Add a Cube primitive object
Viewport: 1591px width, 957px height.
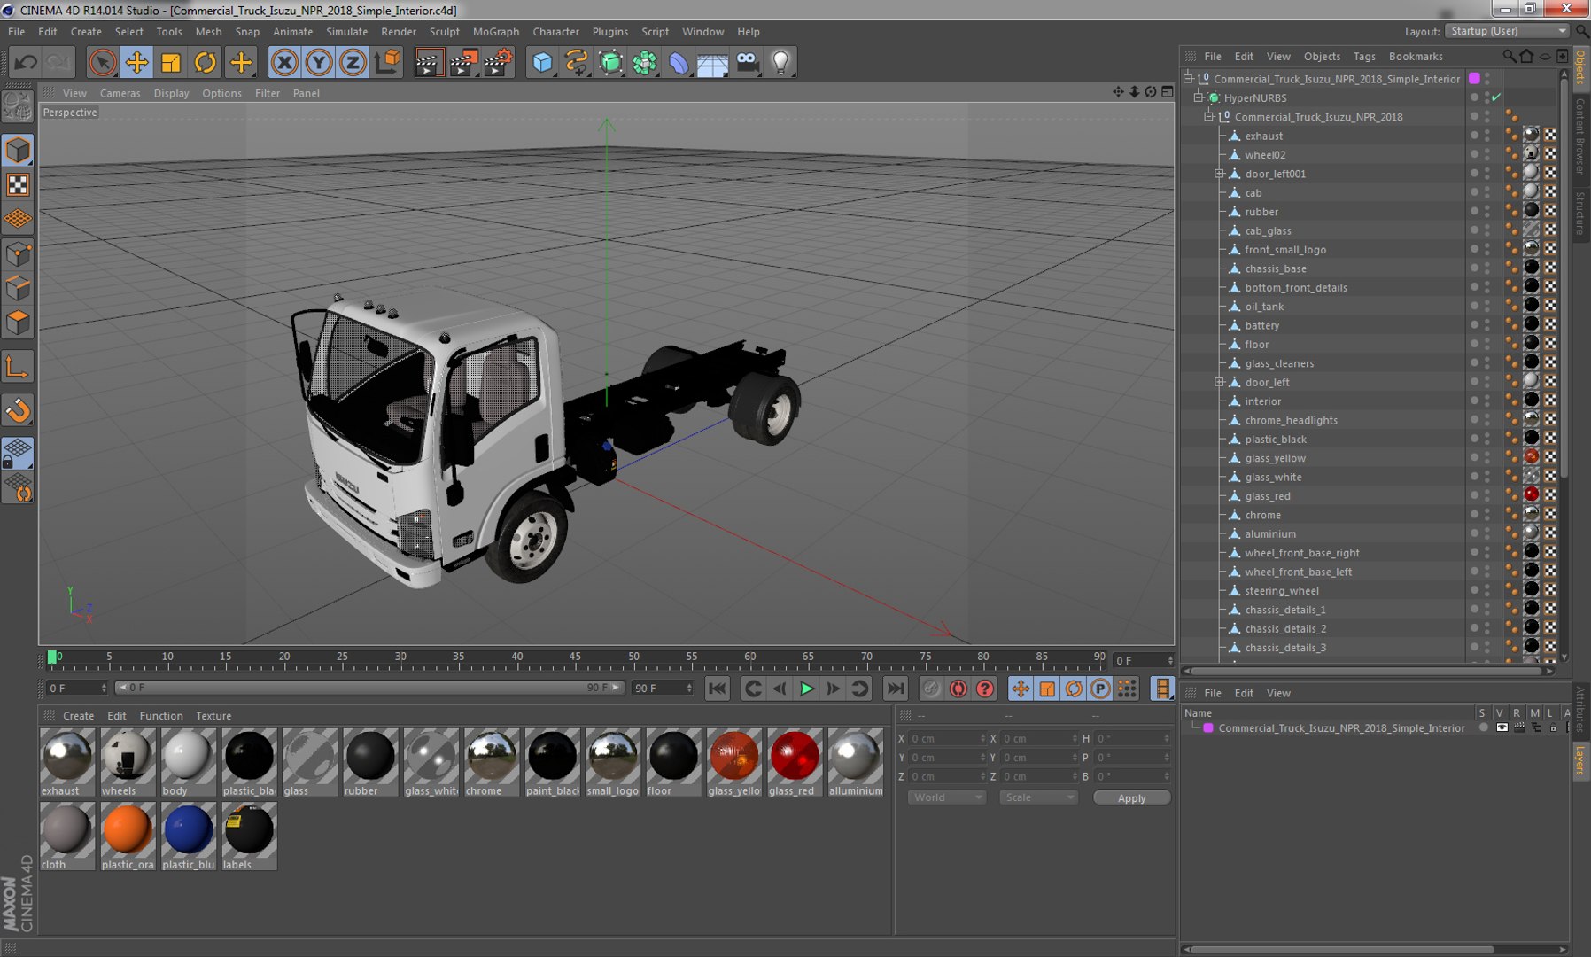(542, 63)
